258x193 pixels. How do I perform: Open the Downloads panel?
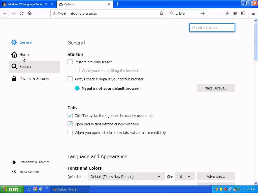point(227,14)
